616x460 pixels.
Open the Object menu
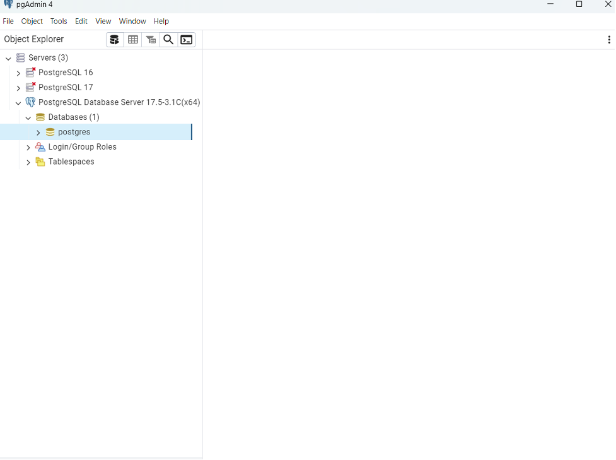tap(32, 21)
